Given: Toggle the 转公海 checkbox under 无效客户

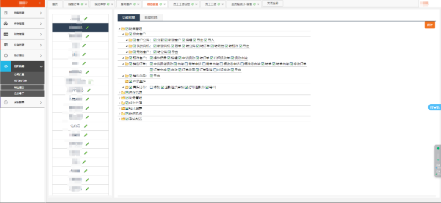Looking at the screenshot, I should (155, 52).
